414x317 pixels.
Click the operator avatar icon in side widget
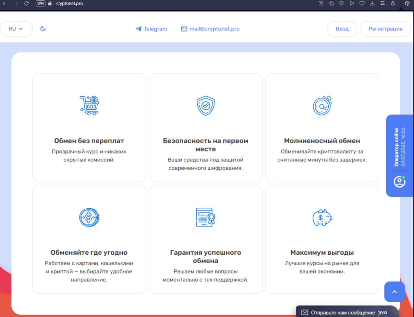coord(400,182)
